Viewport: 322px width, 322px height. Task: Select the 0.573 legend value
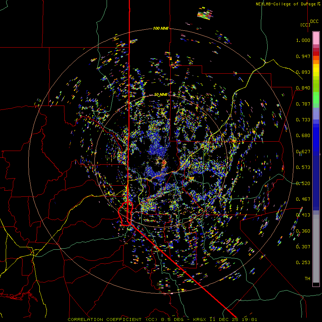[303, 167]
